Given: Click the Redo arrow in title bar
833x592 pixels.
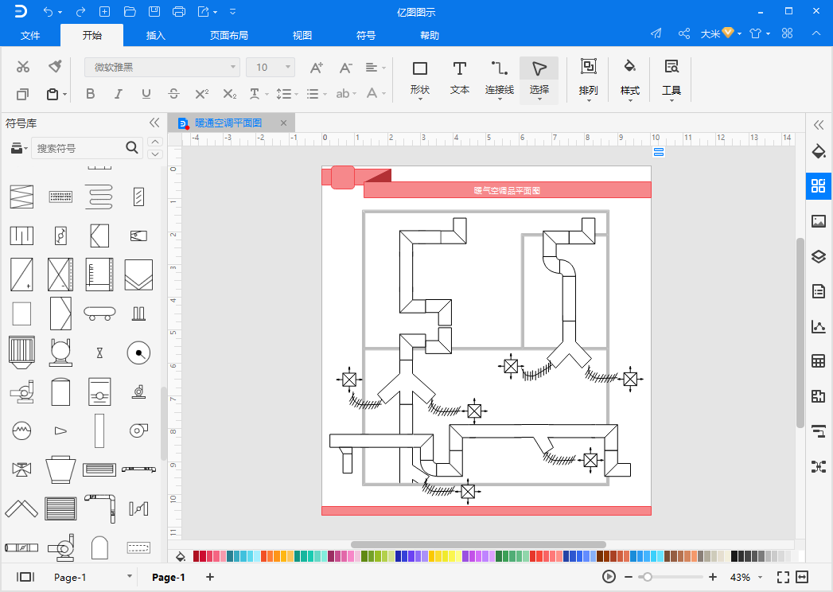Looking at the screenshot, I should (x=80, y=12).
